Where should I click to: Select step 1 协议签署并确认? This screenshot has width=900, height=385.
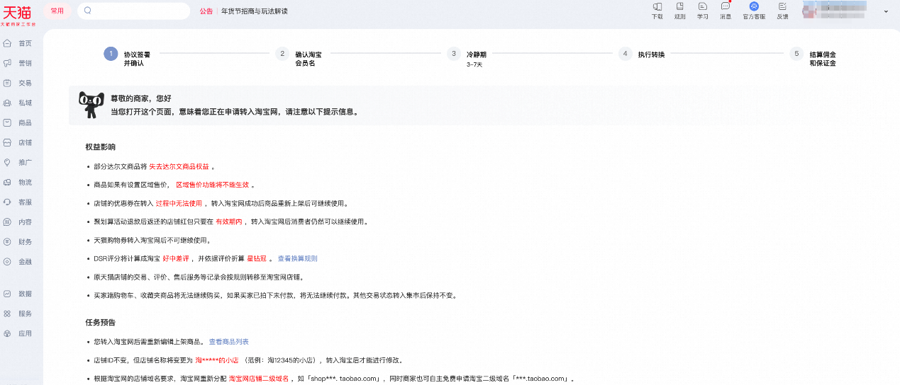coord(127,58)
